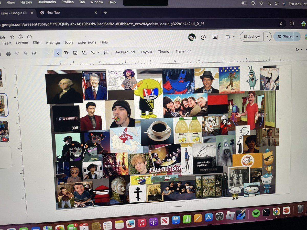Add a comment from the toolbar
The image size is (307, 230).
(106, 52)
